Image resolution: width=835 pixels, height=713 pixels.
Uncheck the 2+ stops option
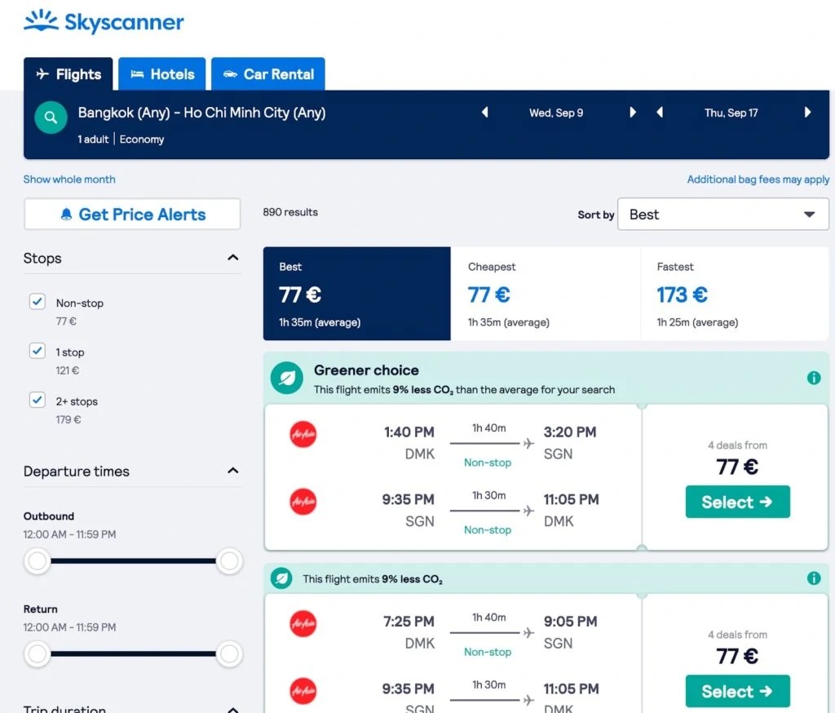[x=37, y=400]
